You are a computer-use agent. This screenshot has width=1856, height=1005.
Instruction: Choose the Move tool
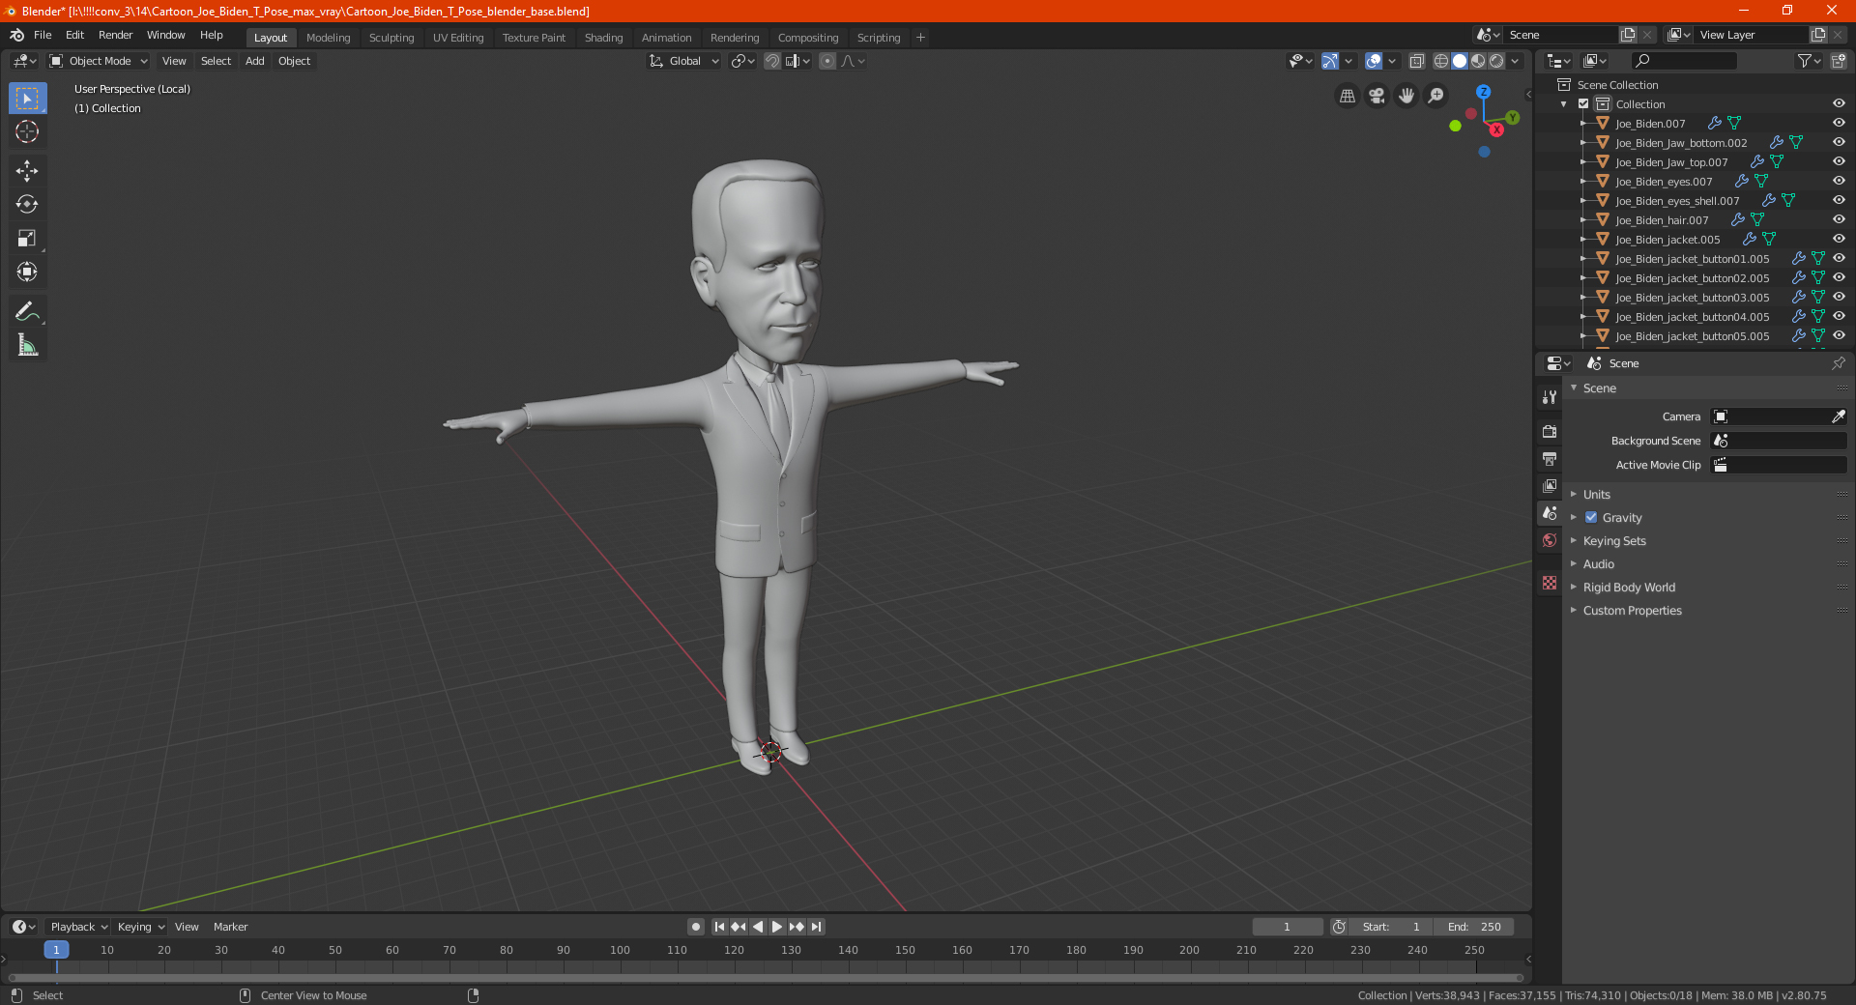coord(27,171)
